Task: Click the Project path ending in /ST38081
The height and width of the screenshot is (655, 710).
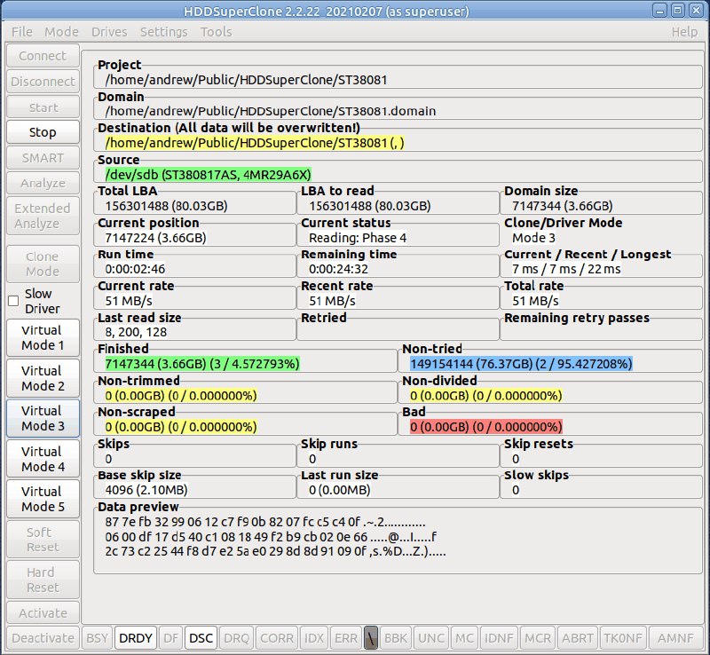Action: pyautogui.click(x=247, y=80)
